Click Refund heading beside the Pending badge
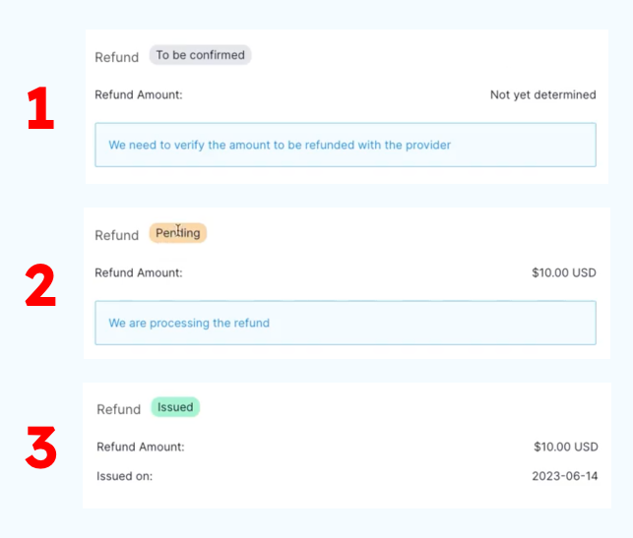Screen dimensions: 633x538 tap(116, 235)
